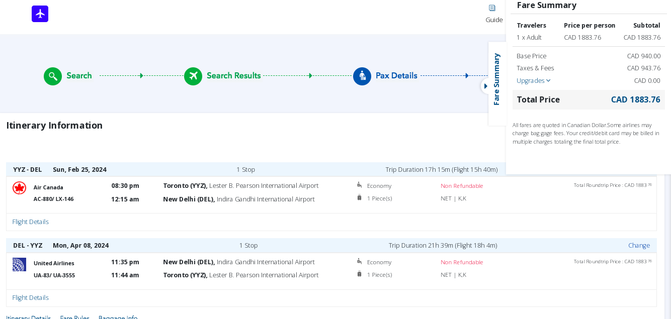Click the baggage icon on the United Airlines flight
Screen dimensions: 671x319
(359, 274)
